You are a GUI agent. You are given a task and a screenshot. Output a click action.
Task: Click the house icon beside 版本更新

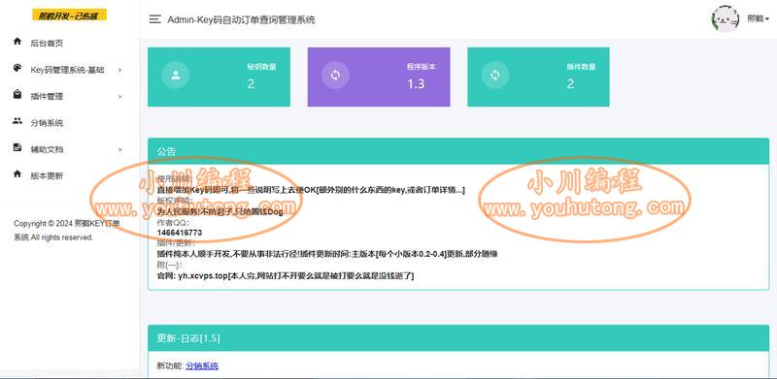click(17, 174)
